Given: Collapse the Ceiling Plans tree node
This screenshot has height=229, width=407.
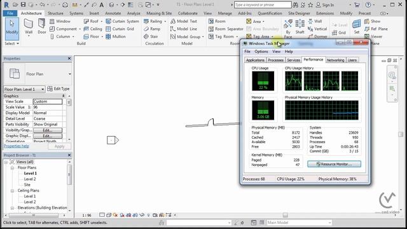Looking at the screenshot, I should pyautogui.click(x=12, y=191).
